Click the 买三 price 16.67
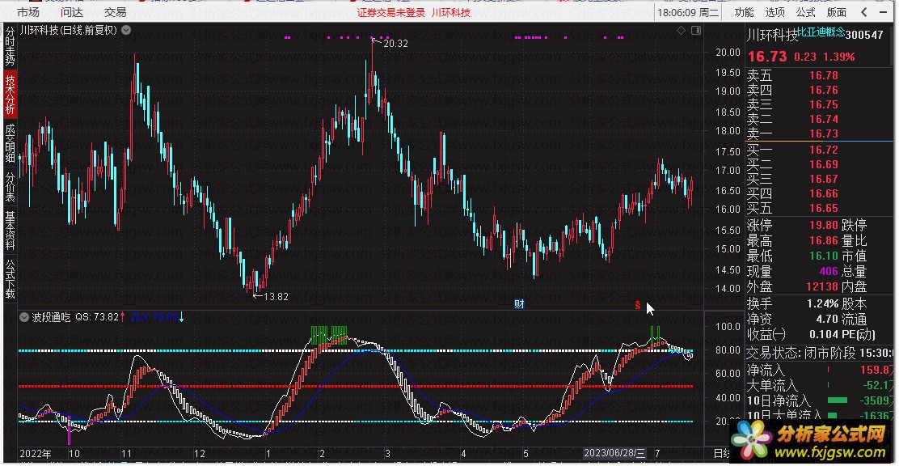899x466 pixels. (x=824, y=179)
